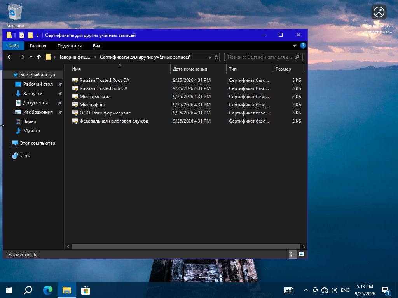398x298 pixels.
Task: Open taskbar search
Action: (28, 290)
